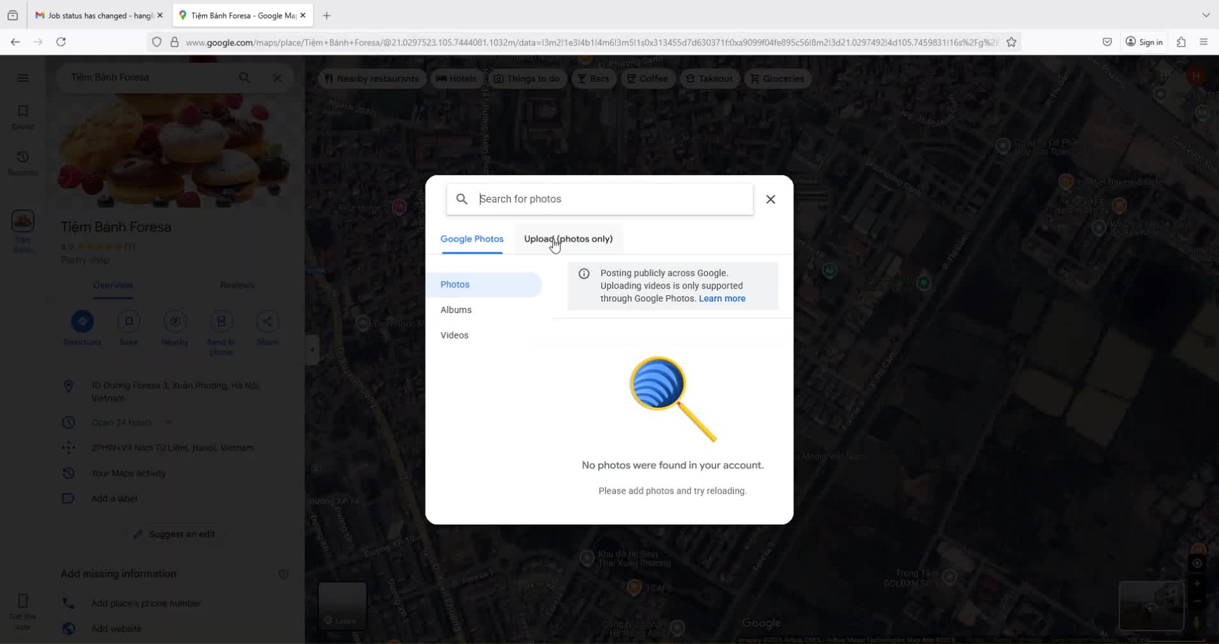Screen dimensions: 1219x644
Task: Open a new browser tab
Action: pyautogui.click(x=326, y=15)
